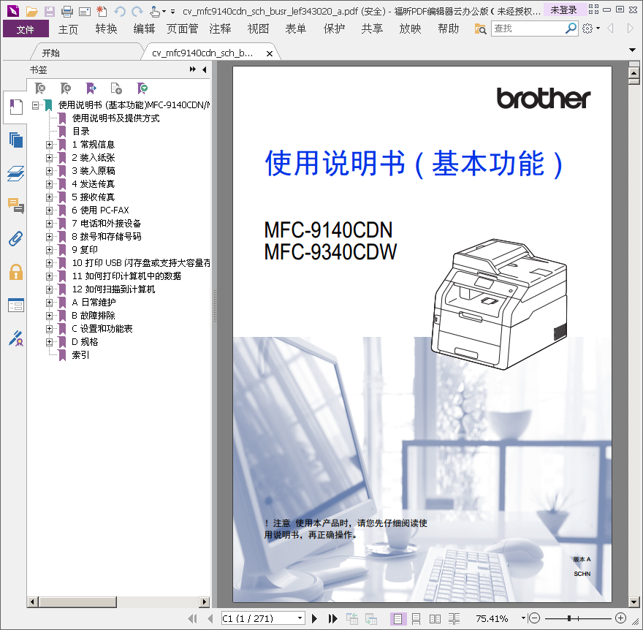Open the Attachments paperclip panel

pos(16,239)
